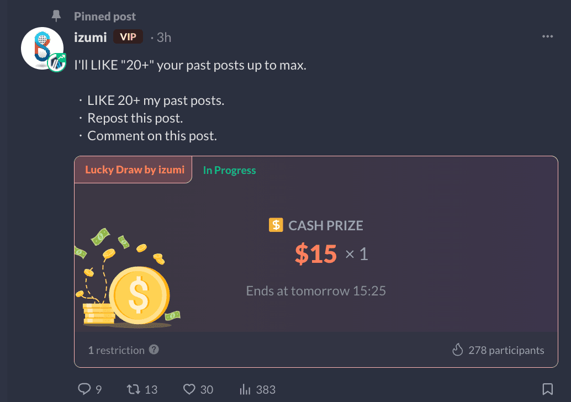Open izumi's profile avatar
This screenshot has width=571, height=402.
[41, 47]
